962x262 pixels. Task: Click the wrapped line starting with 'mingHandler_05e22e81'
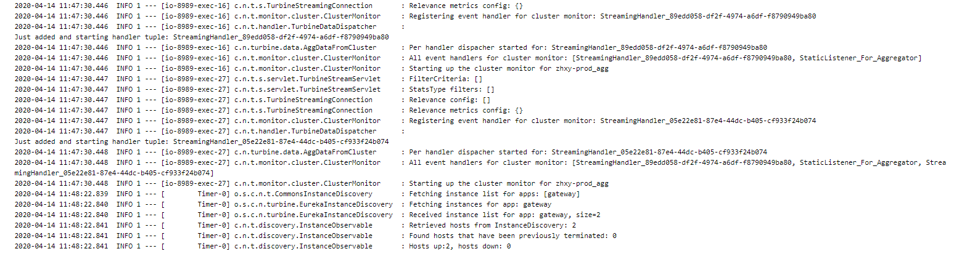pos(113,173)
